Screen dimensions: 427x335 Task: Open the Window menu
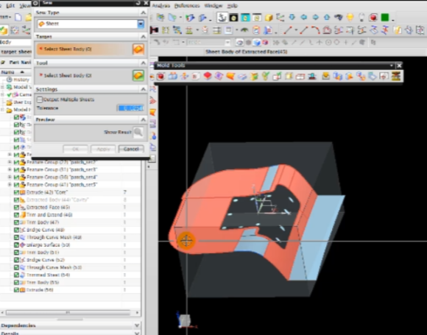point(213,5)
